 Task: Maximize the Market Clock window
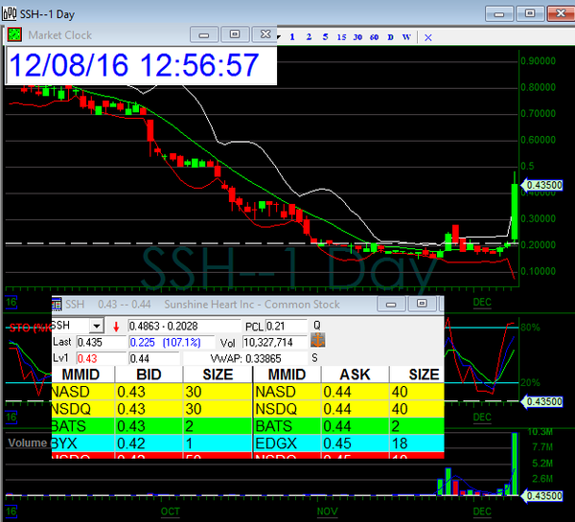[232, 34]
